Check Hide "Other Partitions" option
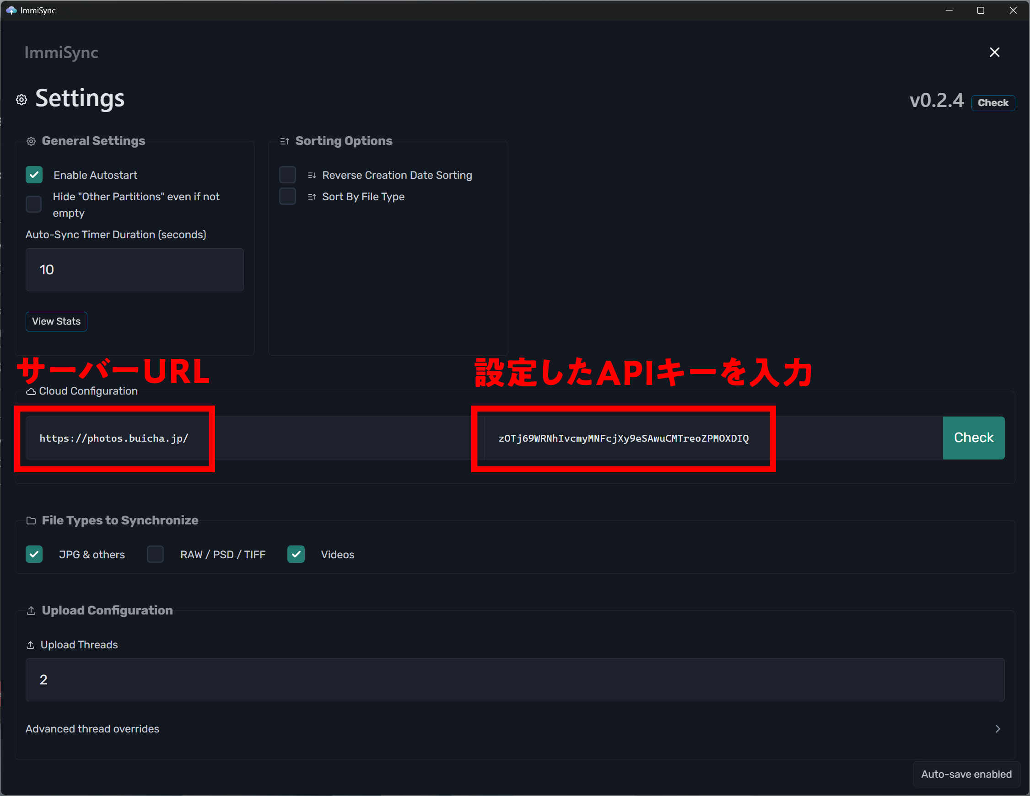 34,204
